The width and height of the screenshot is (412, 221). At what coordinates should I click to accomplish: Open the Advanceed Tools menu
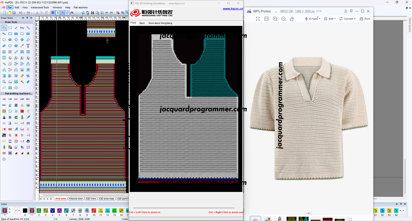pyautogui.click(x=40, y=7)
